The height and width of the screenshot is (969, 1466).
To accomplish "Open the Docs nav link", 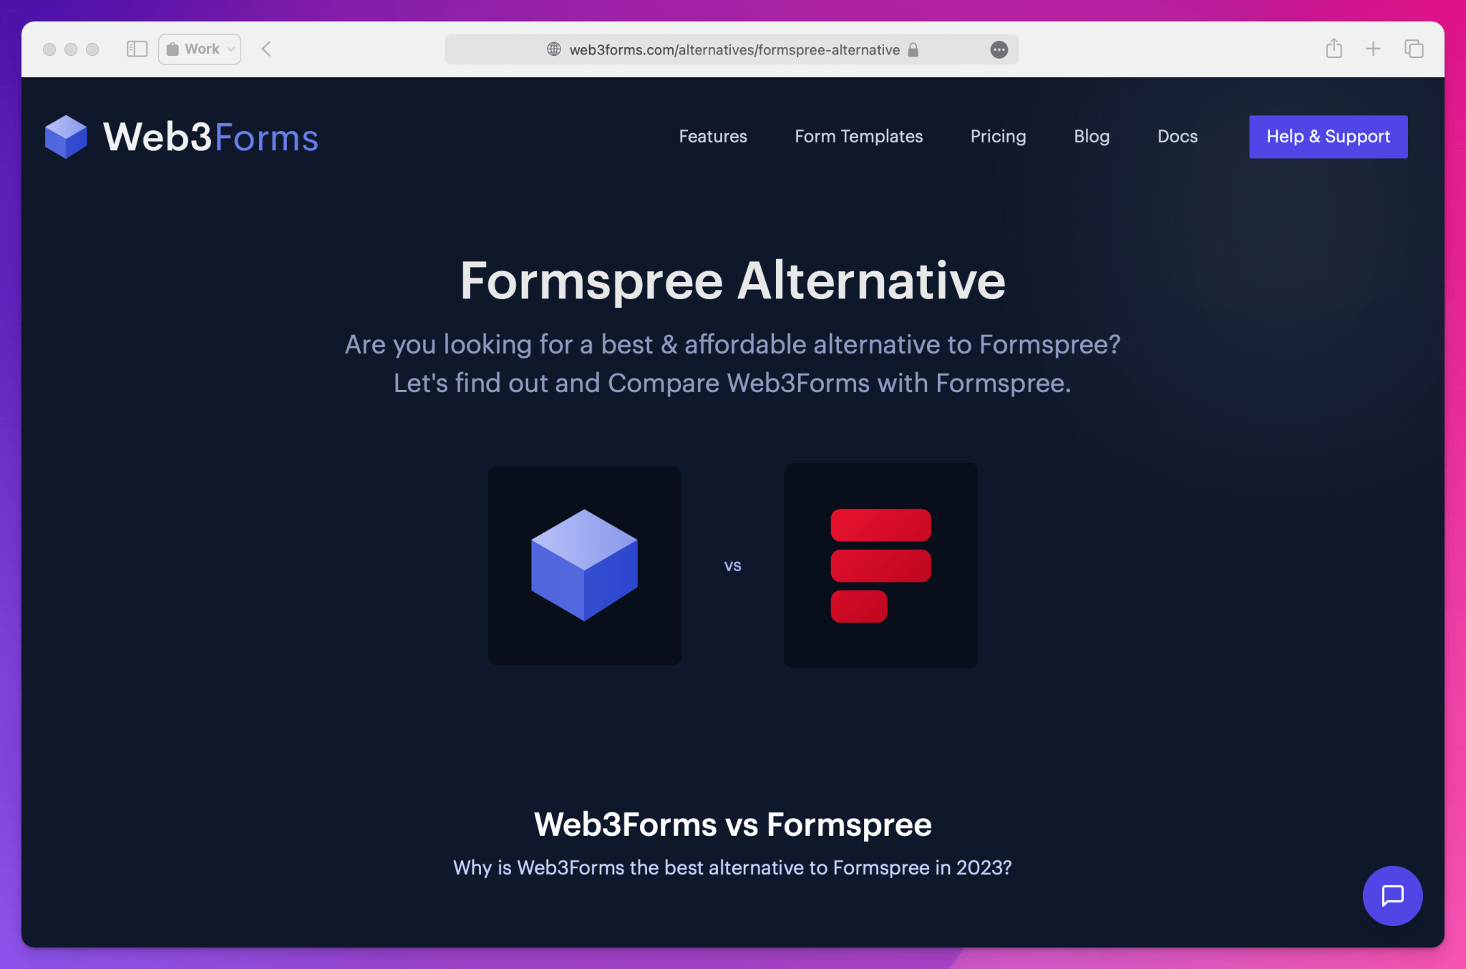I will click(x=1178, y=137).
